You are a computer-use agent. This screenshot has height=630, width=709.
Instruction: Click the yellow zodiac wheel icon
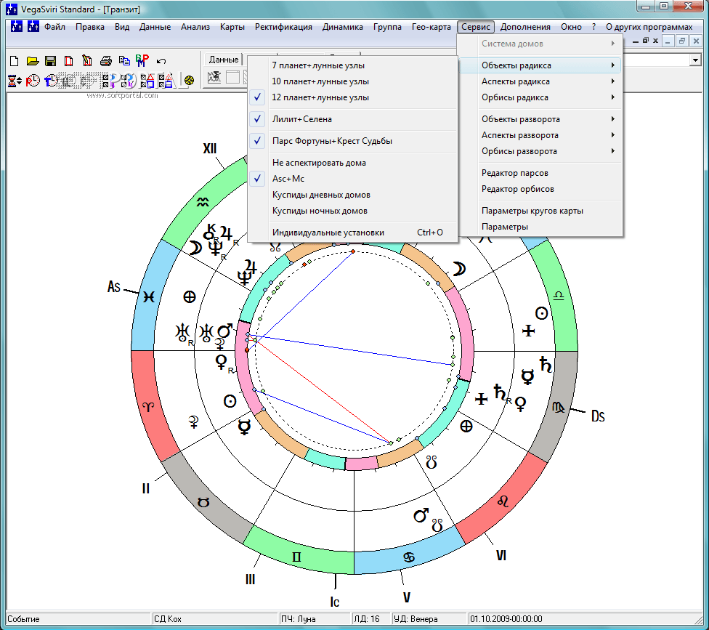[x=189, y=81]
